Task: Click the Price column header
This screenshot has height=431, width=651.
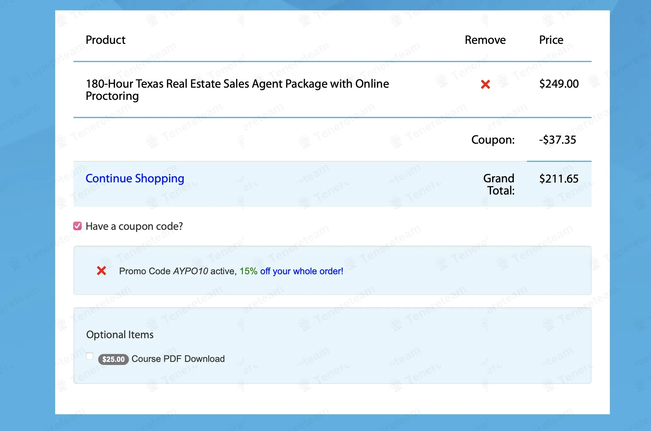Action: (551, 40)
